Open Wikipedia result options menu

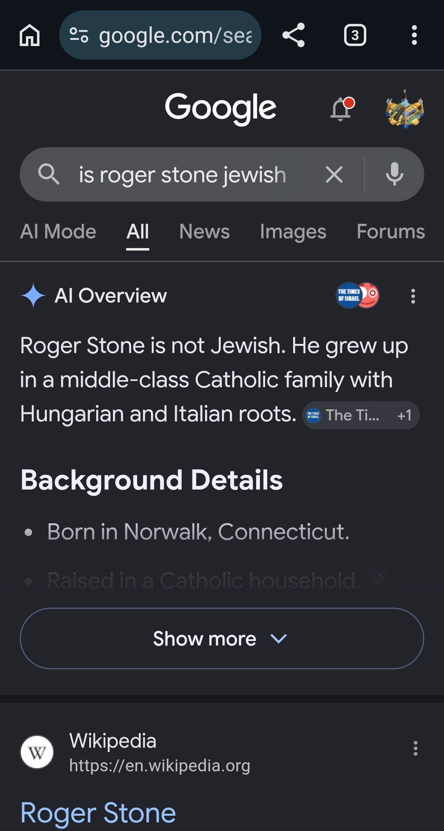416,748
